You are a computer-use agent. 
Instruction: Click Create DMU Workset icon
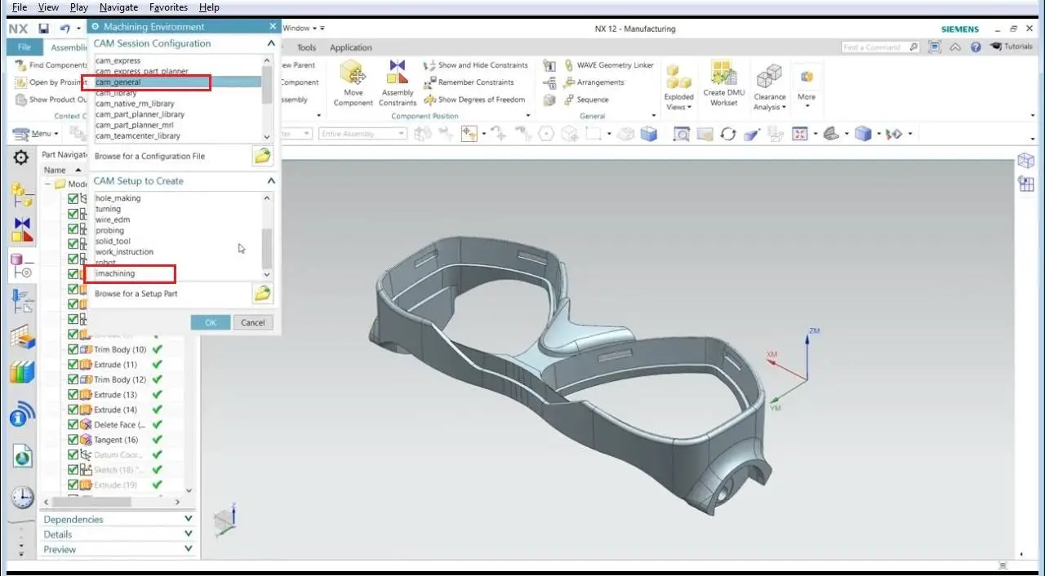point(723,73)
